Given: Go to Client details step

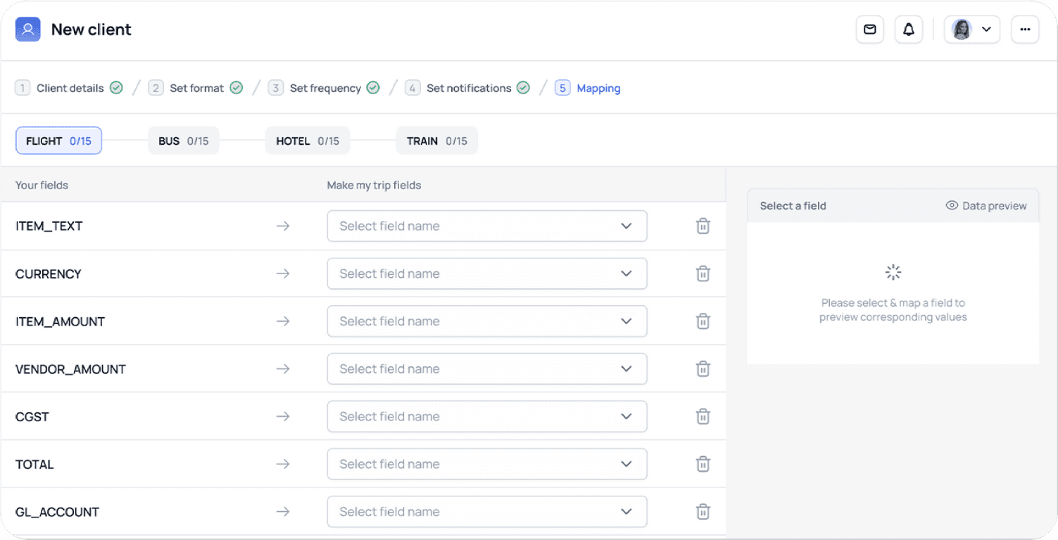Looking at the screenshot, I should tap(70, 89).
